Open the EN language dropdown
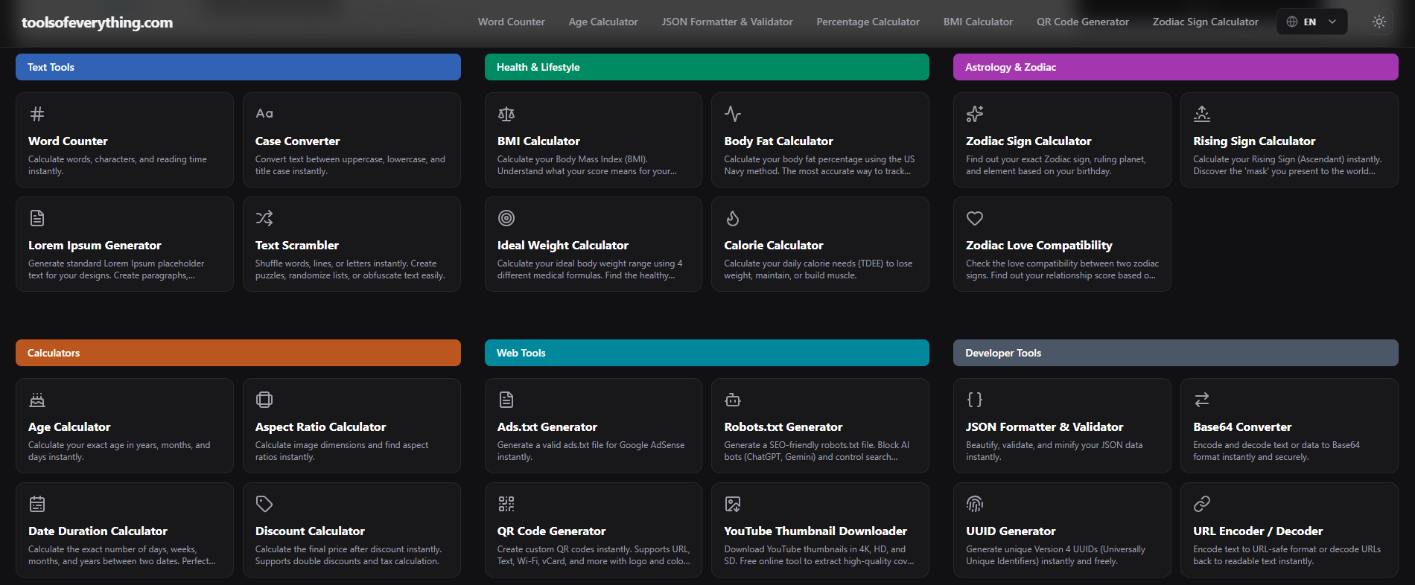 1311,22
